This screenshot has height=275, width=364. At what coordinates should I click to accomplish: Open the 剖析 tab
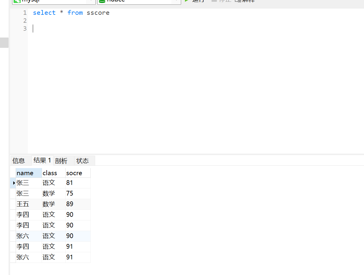click(64, 161)
